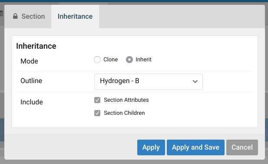
Task: Click the Outline field label
Action: [31, 80]
